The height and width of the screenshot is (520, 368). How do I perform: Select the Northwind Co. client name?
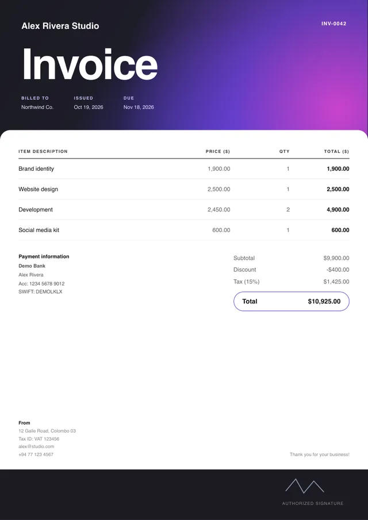click(x=37, y=107)
